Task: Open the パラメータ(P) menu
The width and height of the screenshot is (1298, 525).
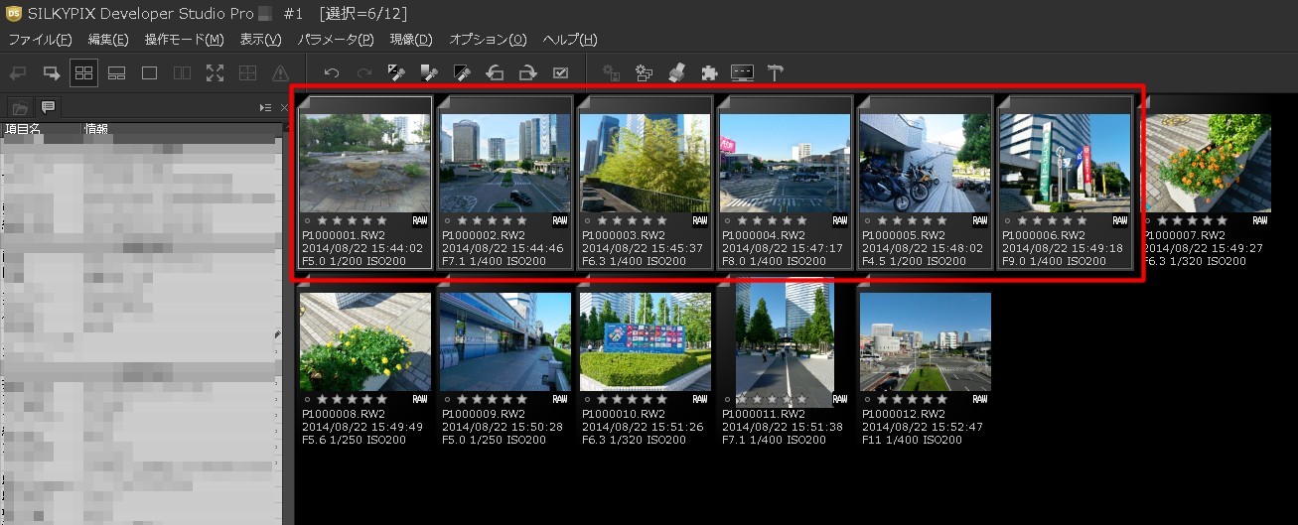Action: [x=336, y=40]
